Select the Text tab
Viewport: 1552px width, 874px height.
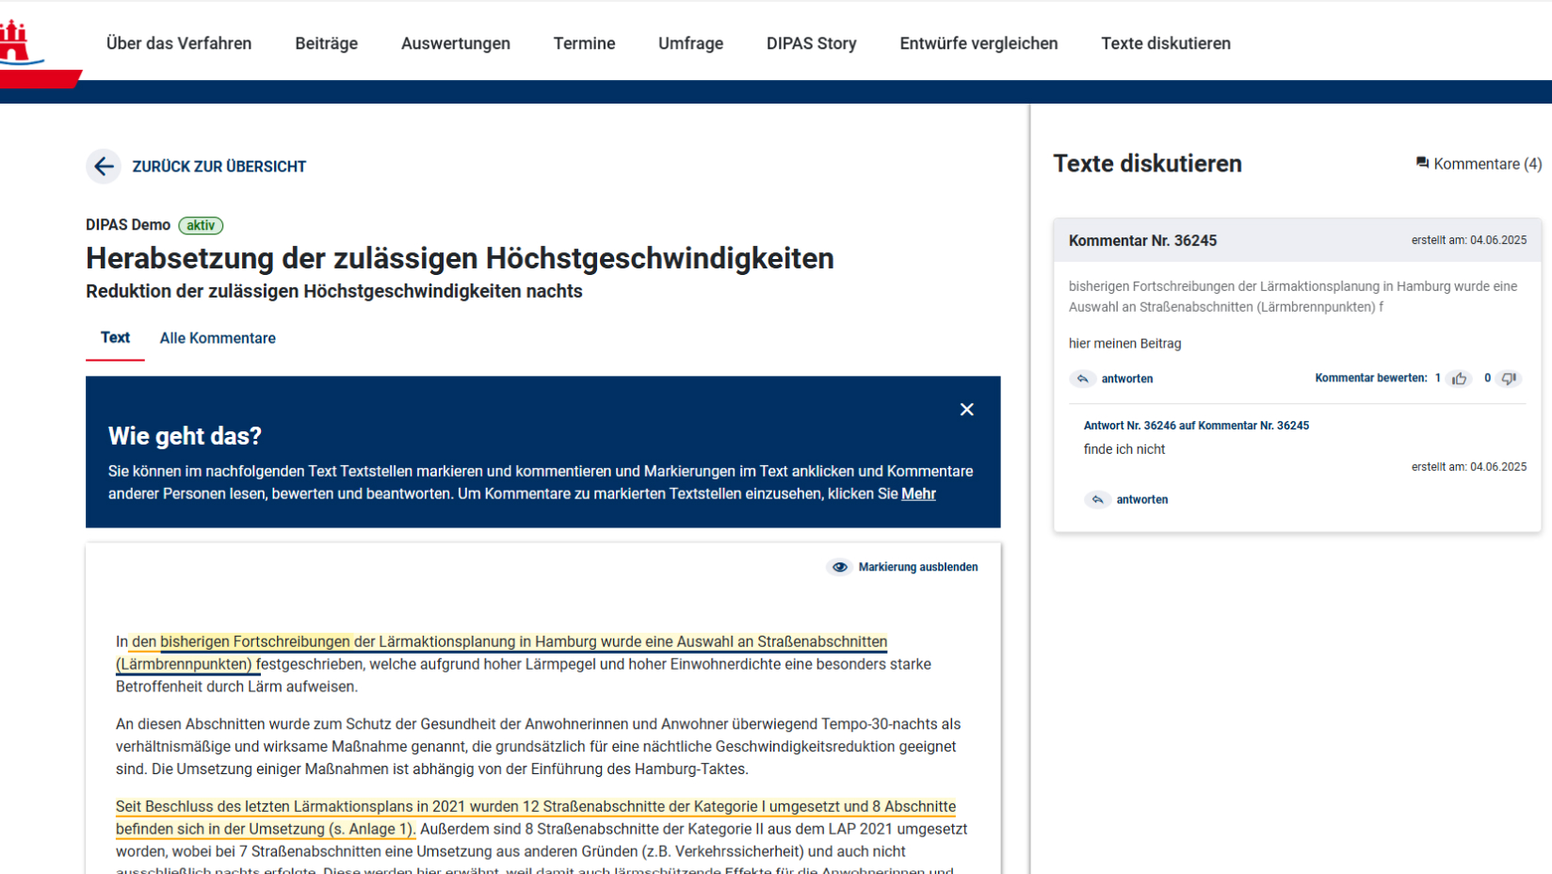(115, 337)
